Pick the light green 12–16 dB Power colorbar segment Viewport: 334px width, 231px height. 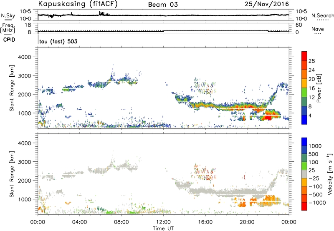click(304, 93)
